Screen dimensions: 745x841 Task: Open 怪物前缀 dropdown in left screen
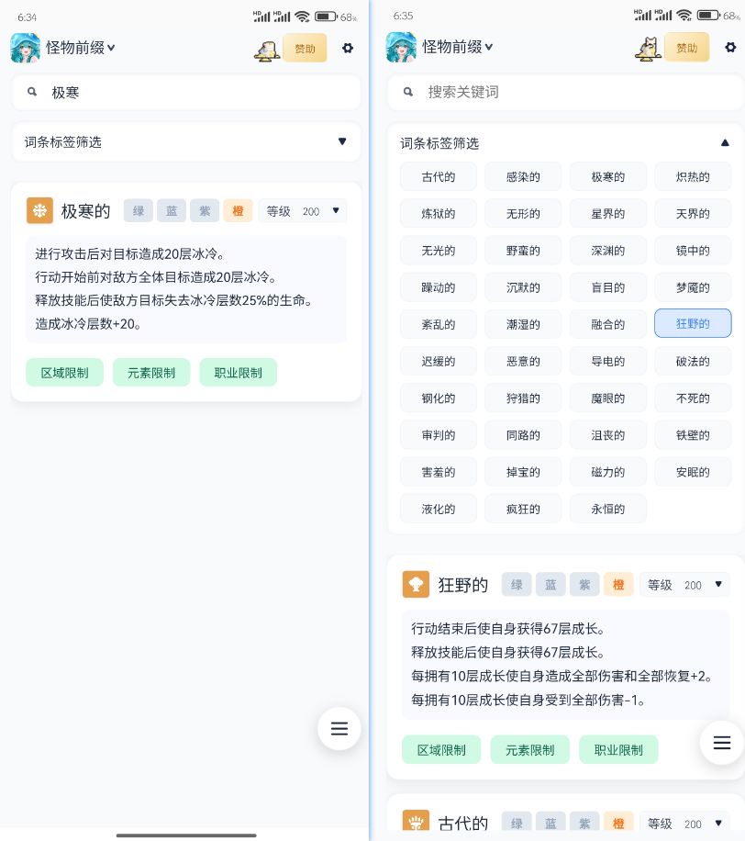pyautogui.click(x=81, y=48)
